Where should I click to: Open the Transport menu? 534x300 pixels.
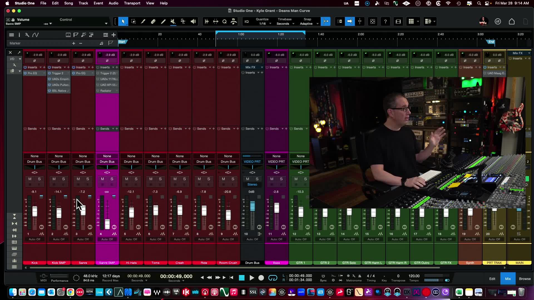click(132, 3)
